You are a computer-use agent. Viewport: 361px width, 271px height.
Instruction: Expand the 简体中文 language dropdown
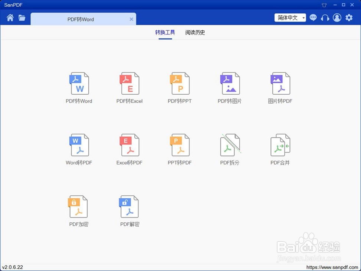[x=290, y=17]
